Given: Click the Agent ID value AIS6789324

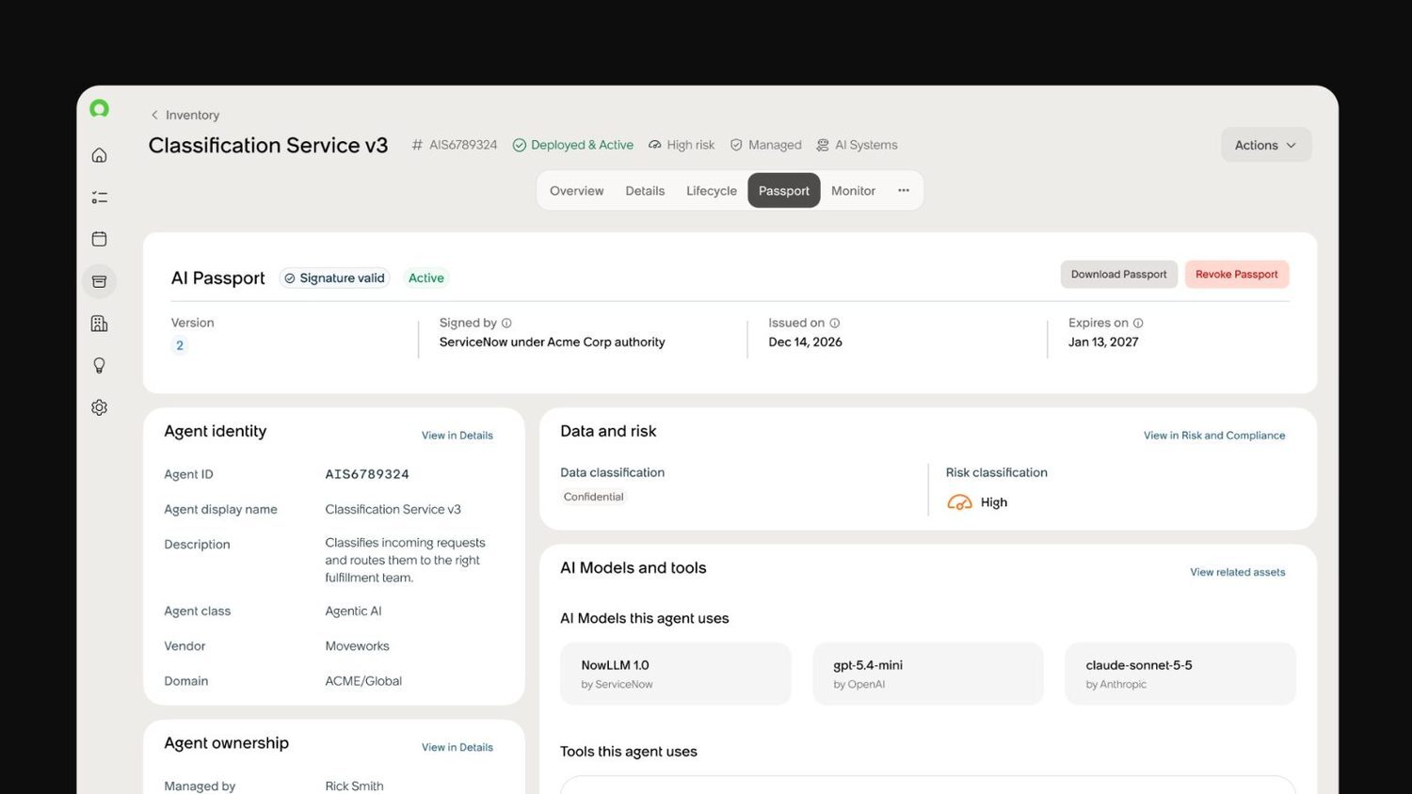Looking at the screenshot, I should click(367, 474).
